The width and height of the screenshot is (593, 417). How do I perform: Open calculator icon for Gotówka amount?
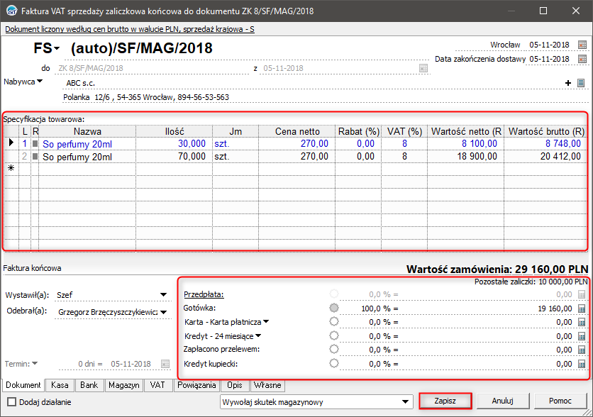pos(582,308)
